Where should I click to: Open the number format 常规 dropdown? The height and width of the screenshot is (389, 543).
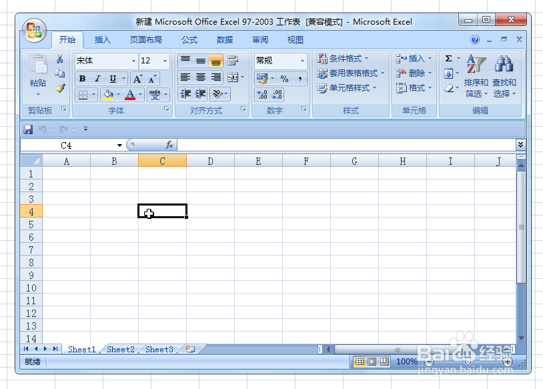tap(302, 61)
